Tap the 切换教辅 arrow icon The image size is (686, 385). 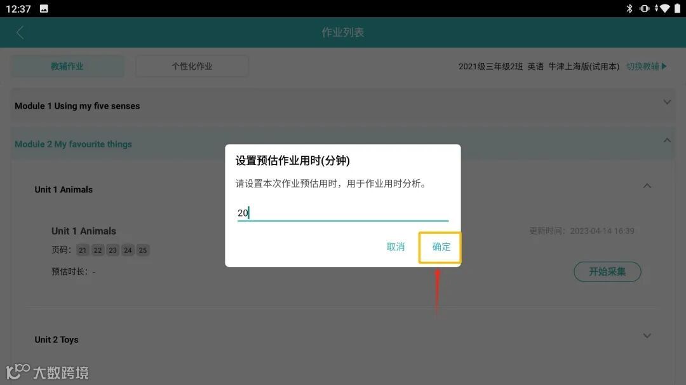(664, 67)
